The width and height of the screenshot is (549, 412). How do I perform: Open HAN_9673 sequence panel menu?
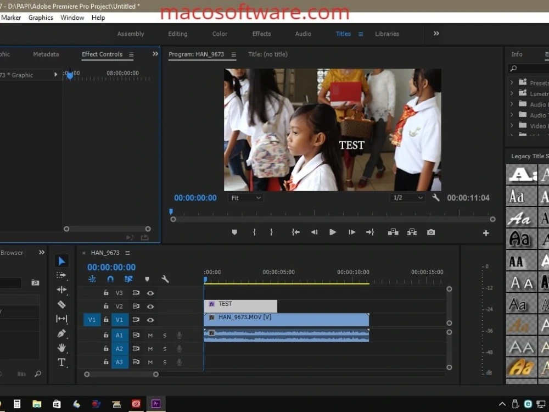pos(128,253)
